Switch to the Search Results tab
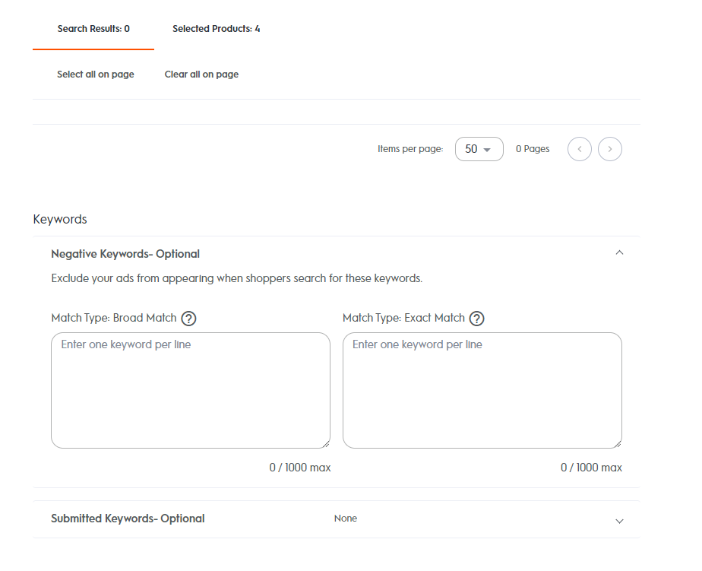 (x=93, y=29)
